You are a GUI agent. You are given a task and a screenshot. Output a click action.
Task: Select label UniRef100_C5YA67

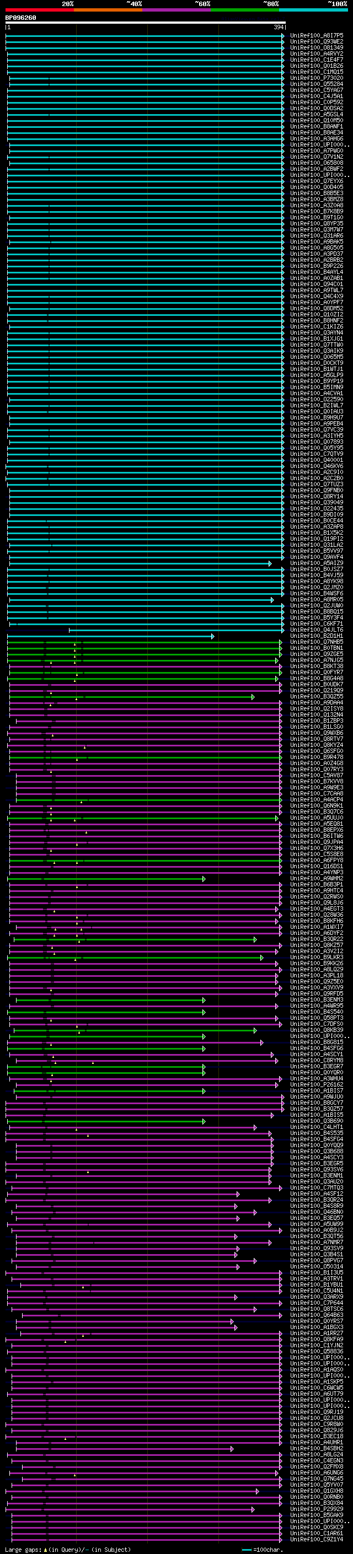pyautogui.click(x=317, y=90)
